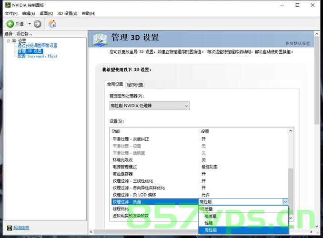The width and height of the screenshot is (323, 238).
Task: Select 通过预览调整图像设置 in task tree
Action: point(38,46)
